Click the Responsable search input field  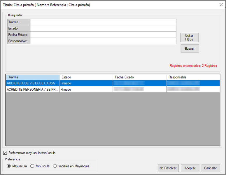coord(103,41)
